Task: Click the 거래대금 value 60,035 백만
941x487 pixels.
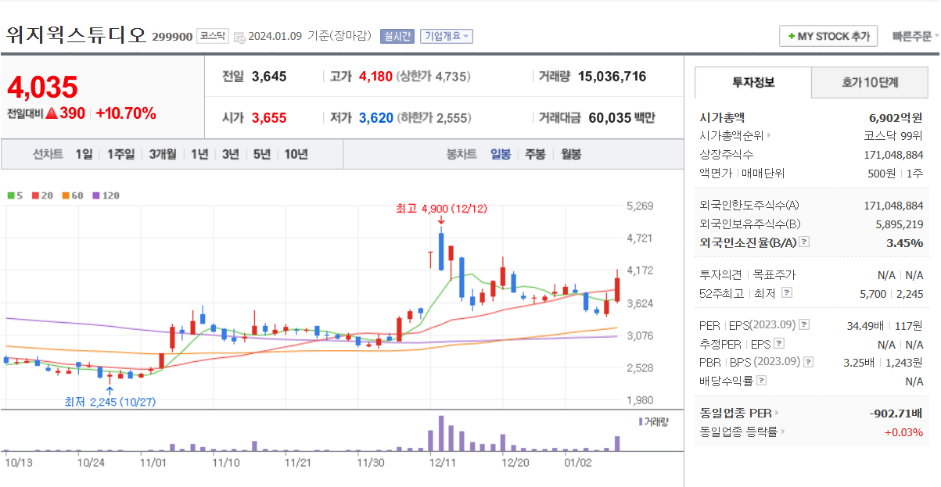Action: click(x=622, y=118)
